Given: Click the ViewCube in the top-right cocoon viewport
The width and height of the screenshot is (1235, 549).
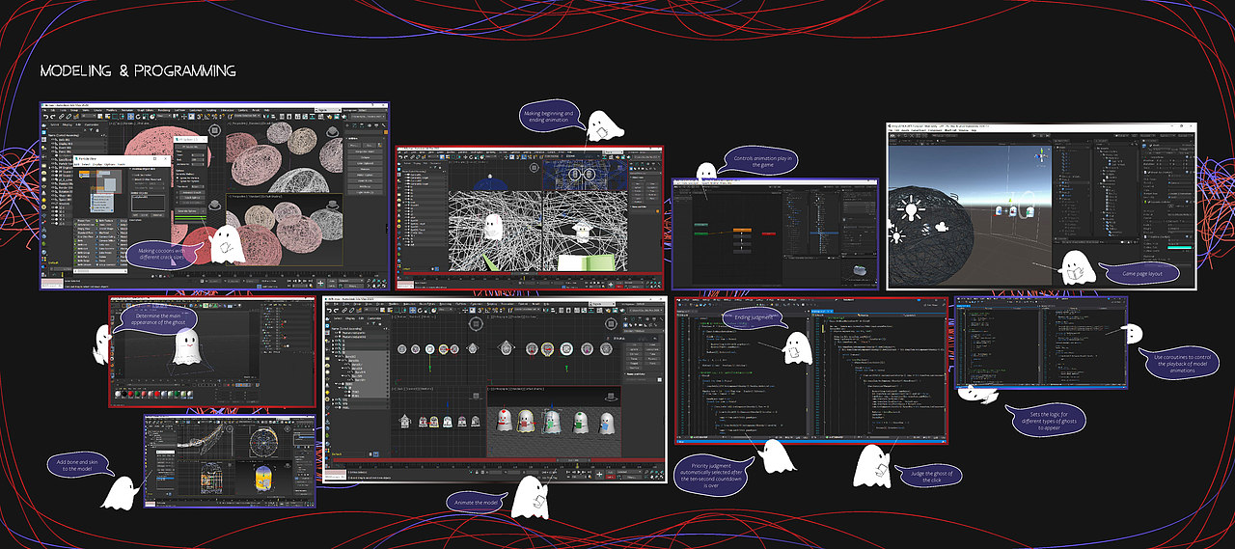Looking at the screenshot, I should click(332, 132).
